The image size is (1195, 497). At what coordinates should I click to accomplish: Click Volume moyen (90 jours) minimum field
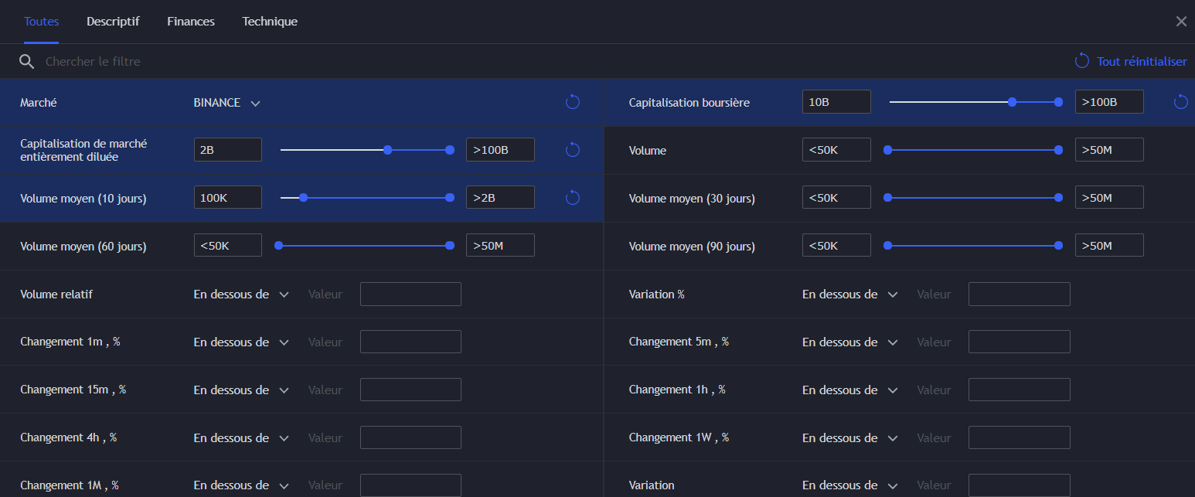836,246
